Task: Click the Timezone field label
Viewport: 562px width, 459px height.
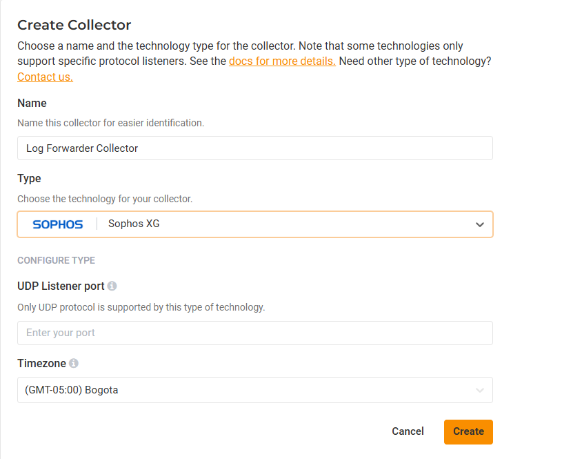Action: [x=41, y=363]
